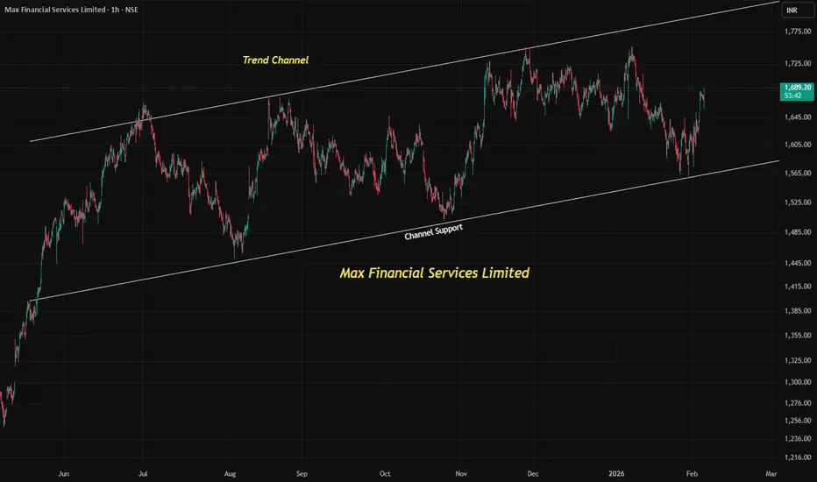This screenshot has height=482, width=817.
Task: Click the 2026 label on the time axis
Action: (x=616, y=474)
